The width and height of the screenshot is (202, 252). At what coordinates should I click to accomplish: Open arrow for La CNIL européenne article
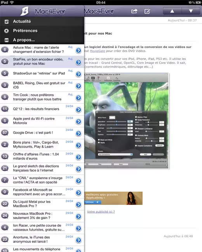[x=78, y=181]
